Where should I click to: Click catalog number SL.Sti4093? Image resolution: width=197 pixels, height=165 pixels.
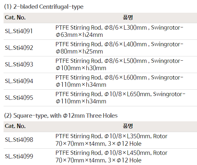19,65
